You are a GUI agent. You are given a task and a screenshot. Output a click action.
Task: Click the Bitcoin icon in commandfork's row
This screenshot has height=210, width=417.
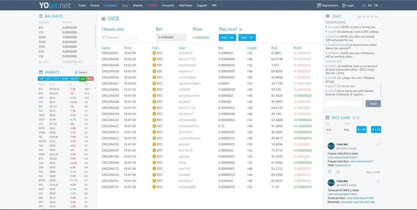[154, 126]
